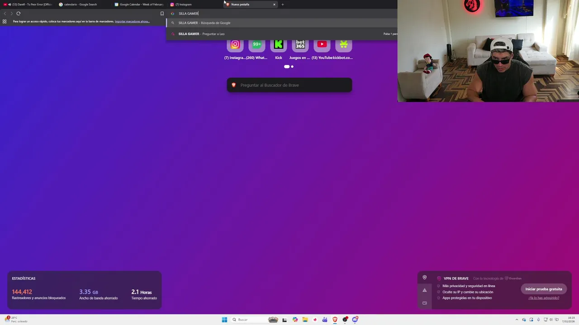Switch to the Google Calendar tab
579x325 pixels.
click(139, 5)
